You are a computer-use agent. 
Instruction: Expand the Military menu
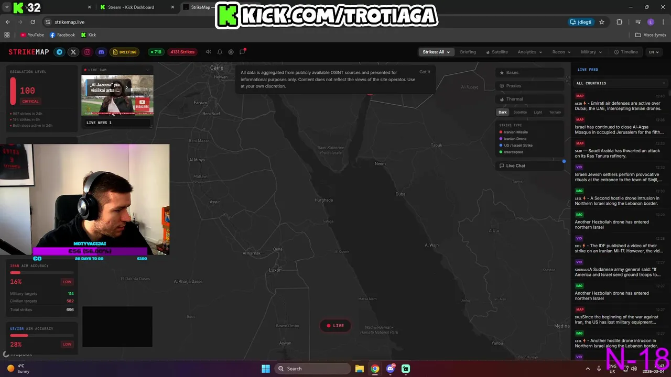pos(591,52)
